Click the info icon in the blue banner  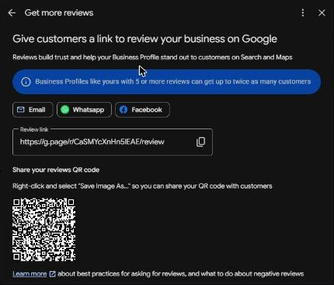click(26, 82)
